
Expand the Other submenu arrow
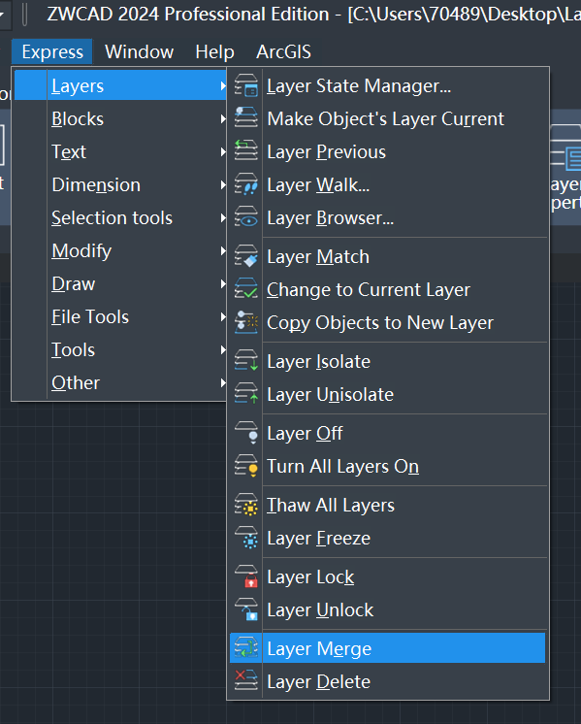coord(223,382)
